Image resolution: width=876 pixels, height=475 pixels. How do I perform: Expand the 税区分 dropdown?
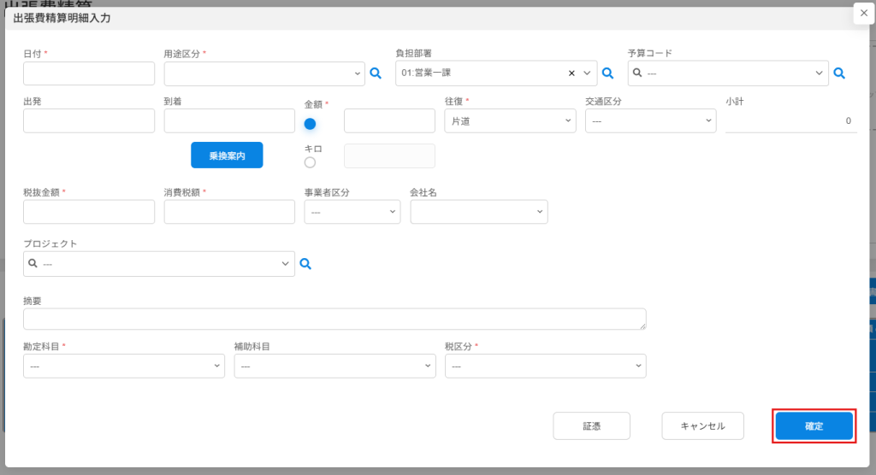[545, 366]
